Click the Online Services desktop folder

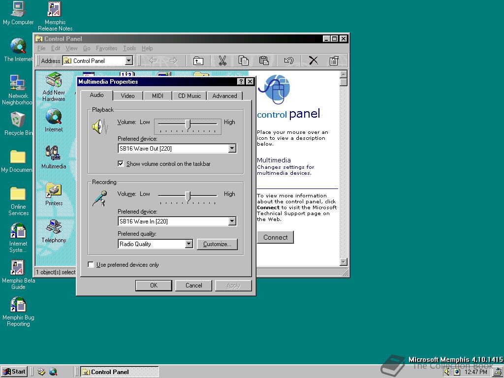tap(18, 201)
